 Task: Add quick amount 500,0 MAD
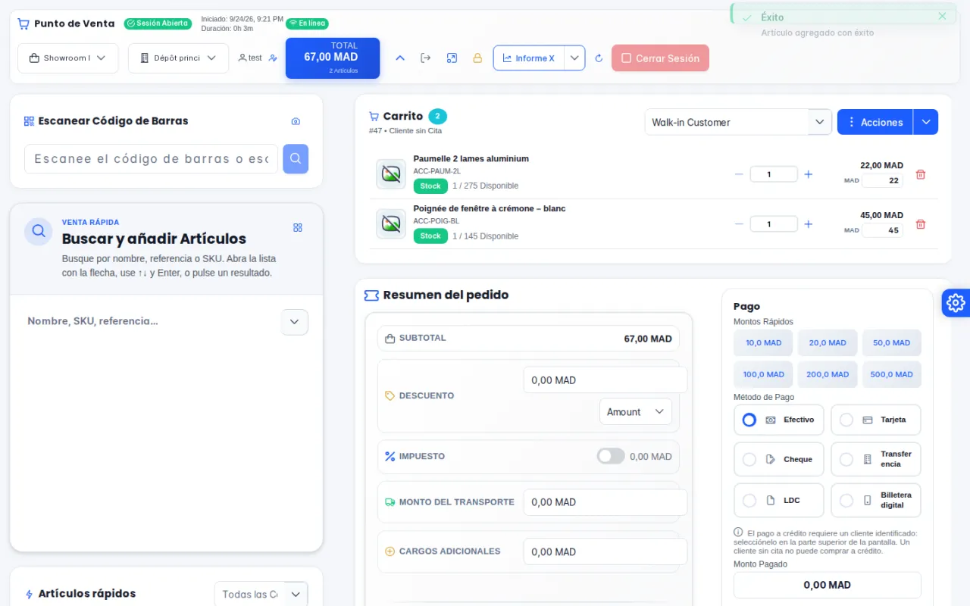click(891, 374)
